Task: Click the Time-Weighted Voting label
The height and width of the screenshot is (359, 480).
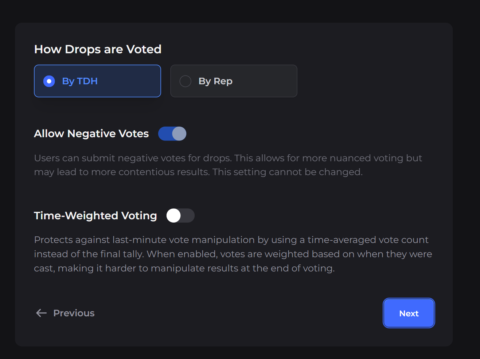Action: point(95,216)
